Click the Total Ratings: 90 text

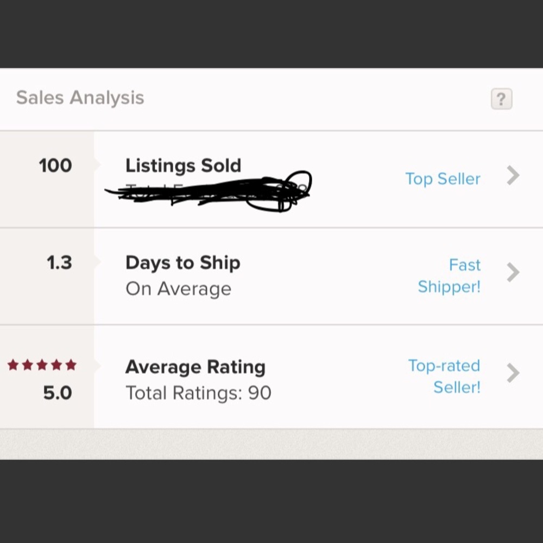198,392
